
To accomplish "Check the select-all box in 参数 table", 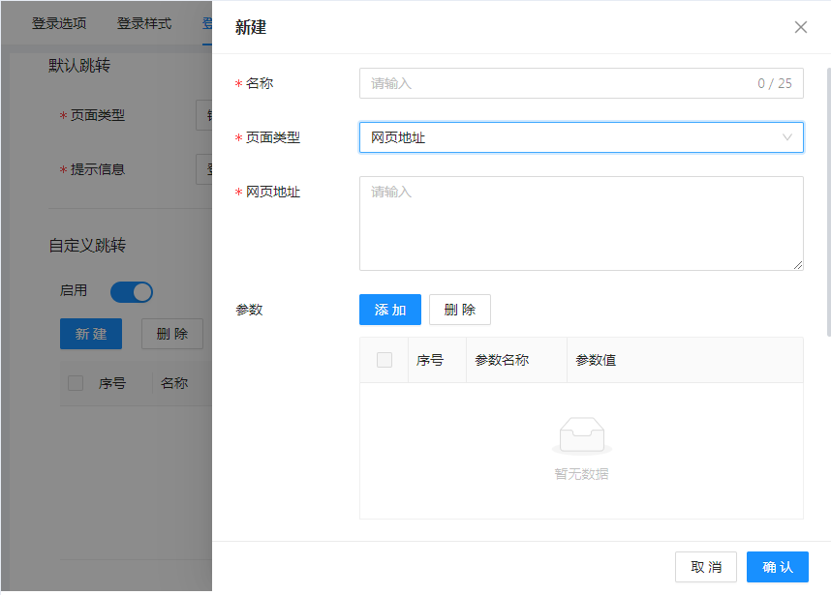I will [385, 360].
